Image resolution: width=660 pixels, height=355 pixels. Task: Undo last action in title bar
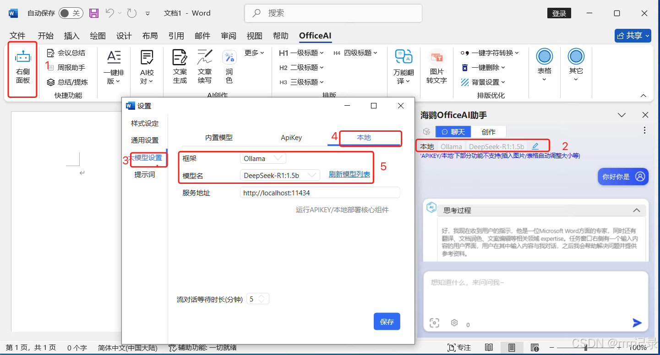click(x=109, y=13)
